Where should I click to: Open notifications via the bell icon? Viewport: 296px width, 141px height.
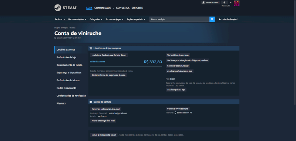[x=224, y=3]
